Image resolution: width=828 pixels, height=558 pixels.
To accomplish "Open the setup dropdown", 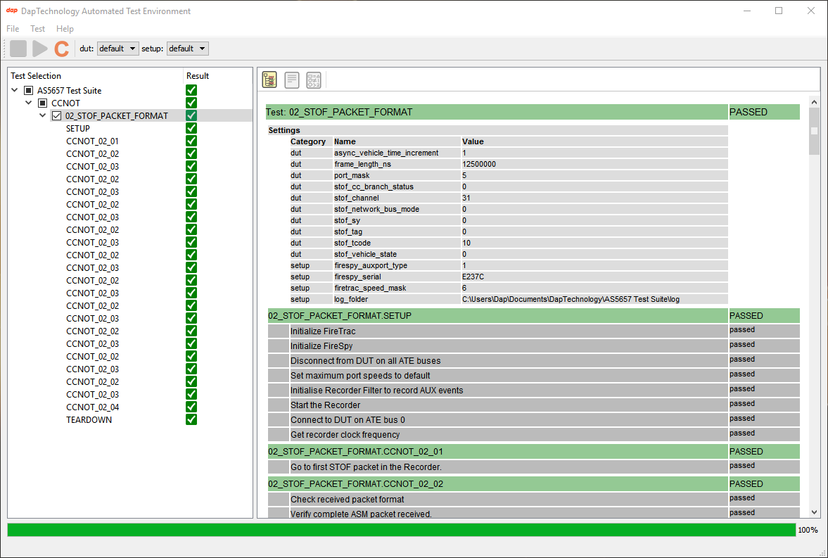I will (187, 49).
